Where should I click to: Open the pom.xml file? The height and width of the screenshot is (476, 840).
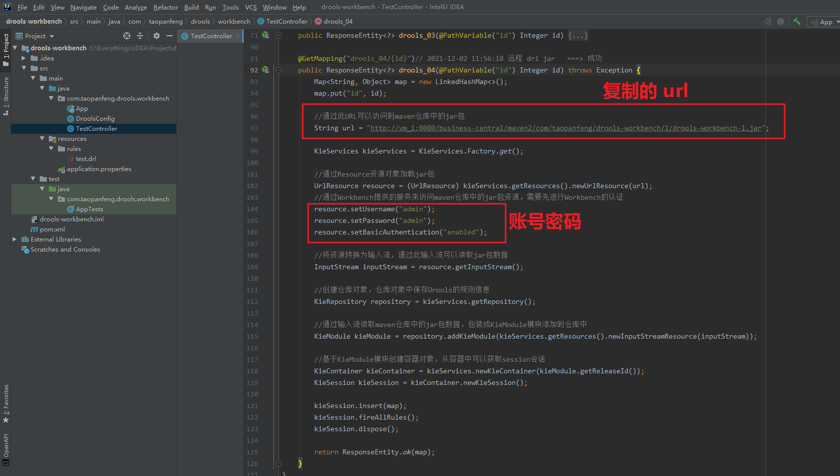point(52,229)
